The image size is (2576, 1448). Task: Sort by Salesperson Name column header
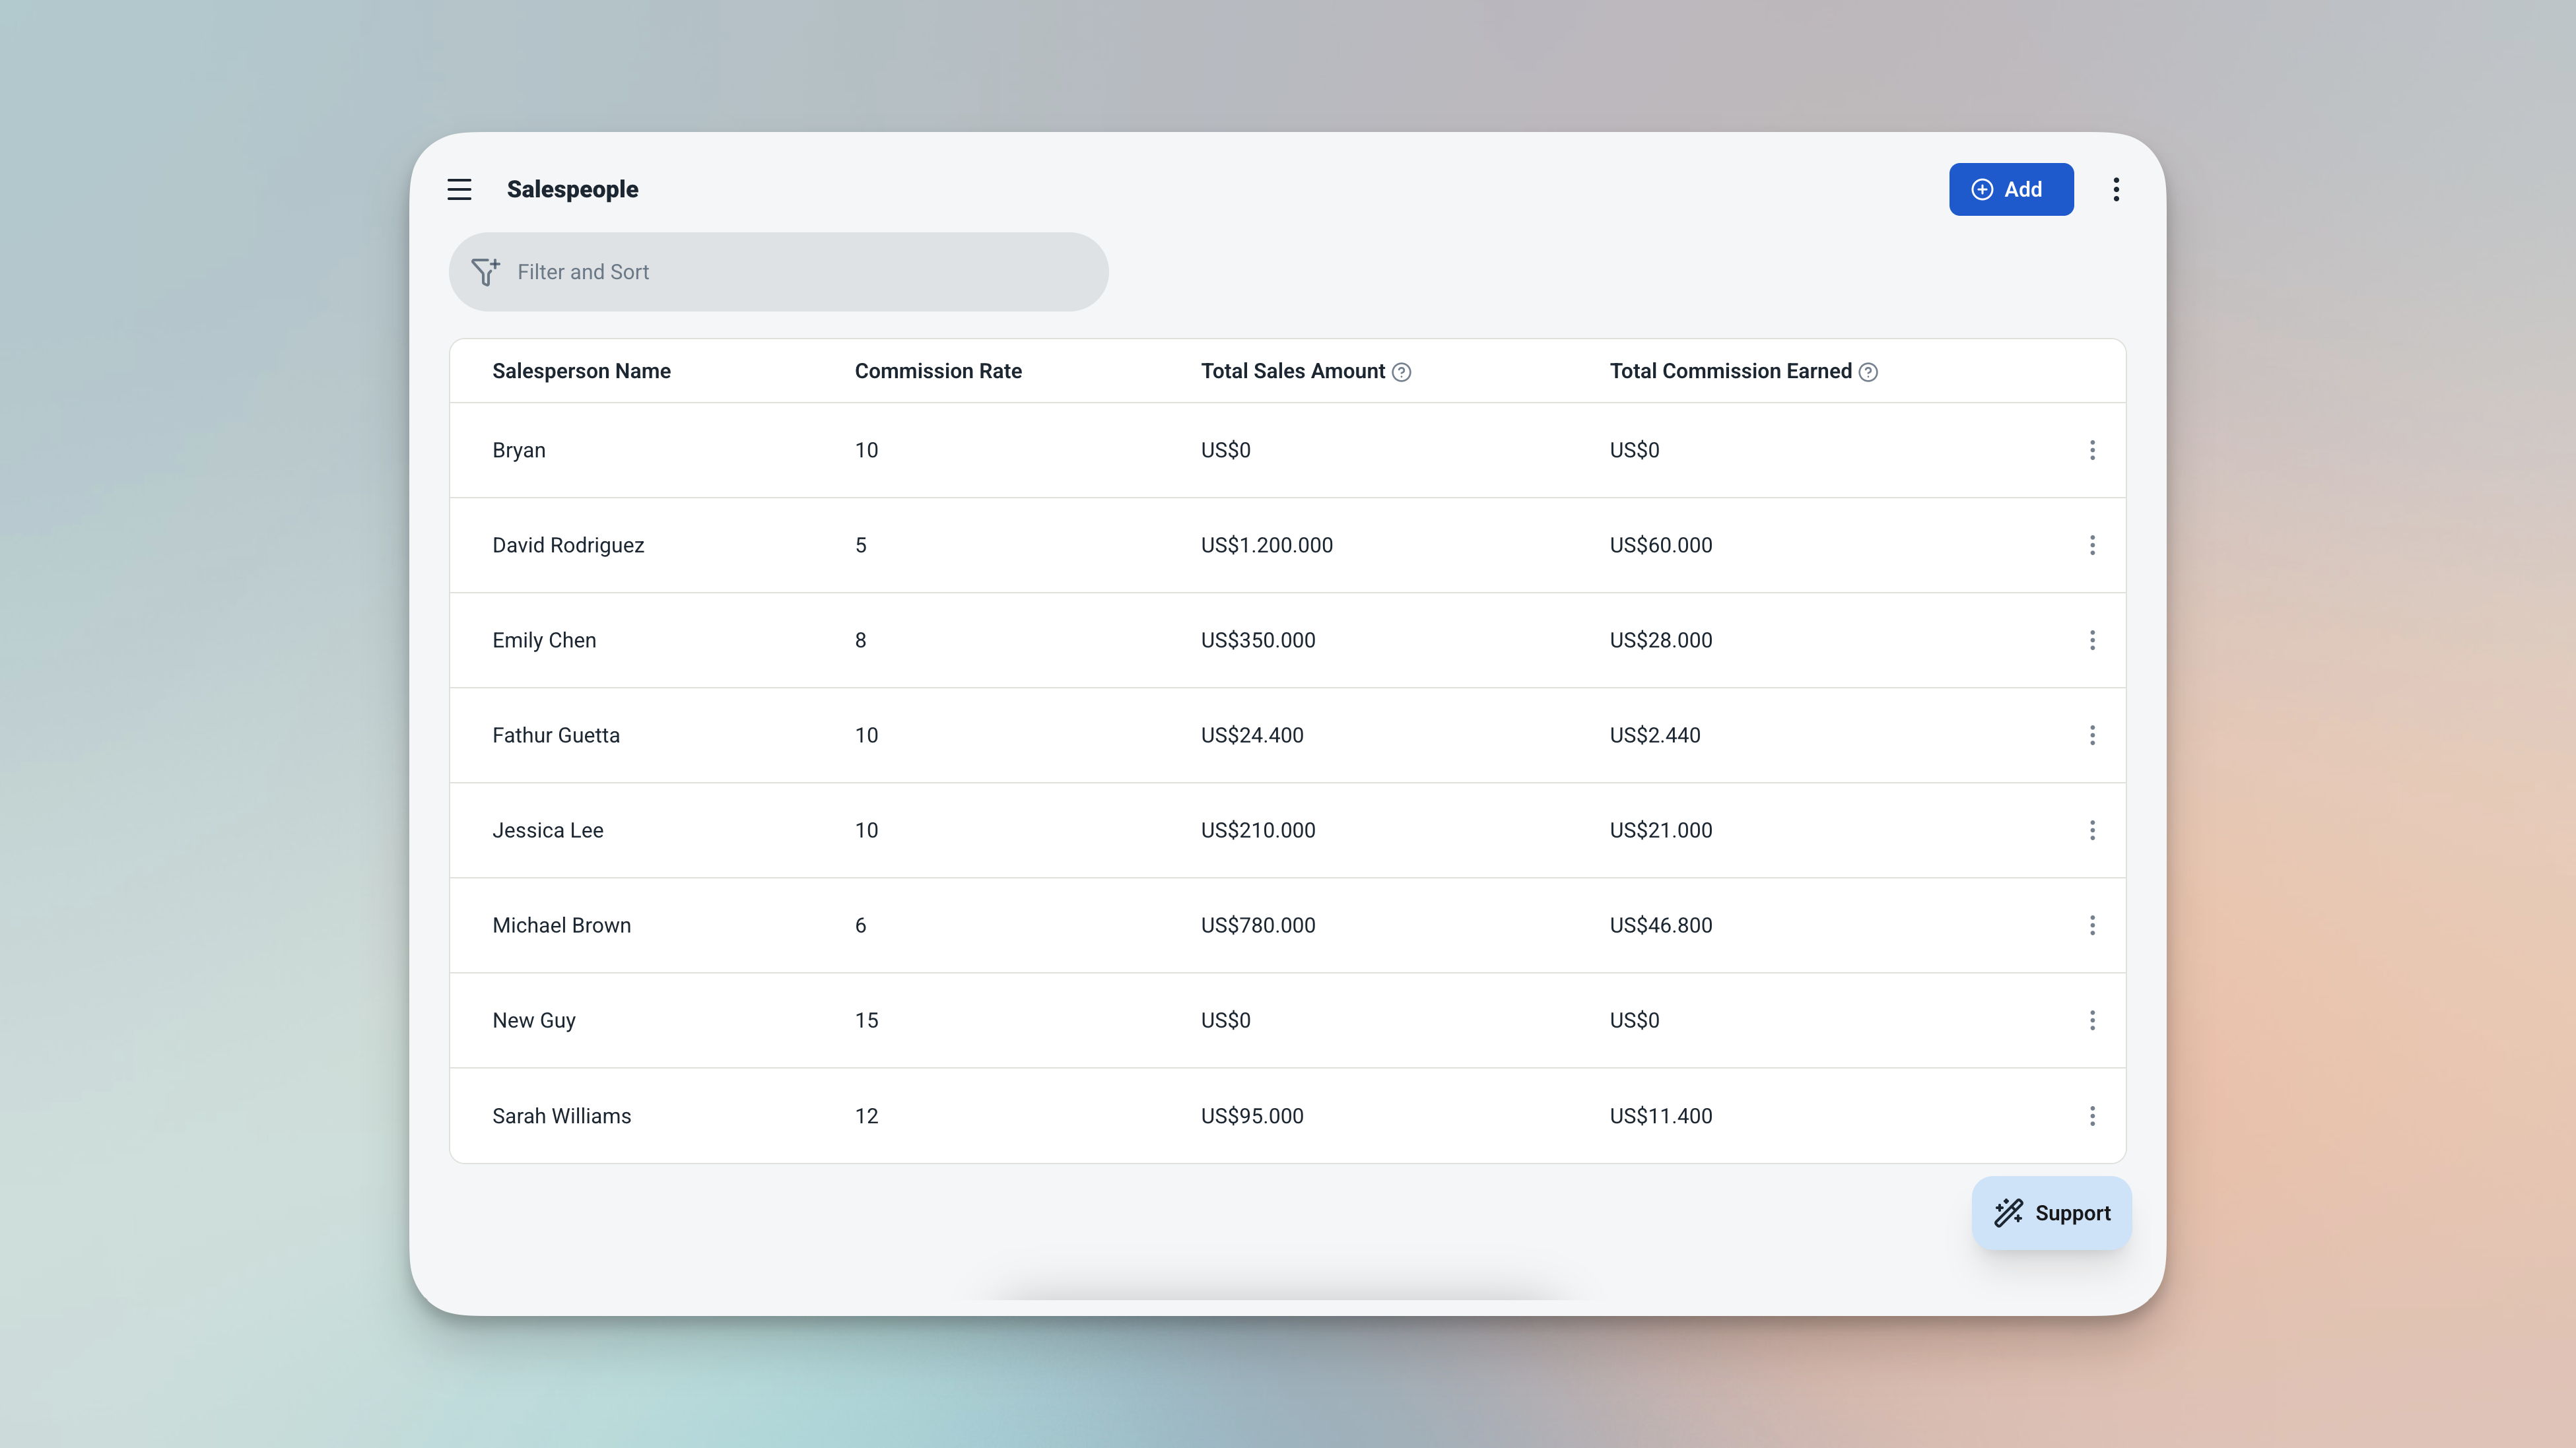point(581,371)
